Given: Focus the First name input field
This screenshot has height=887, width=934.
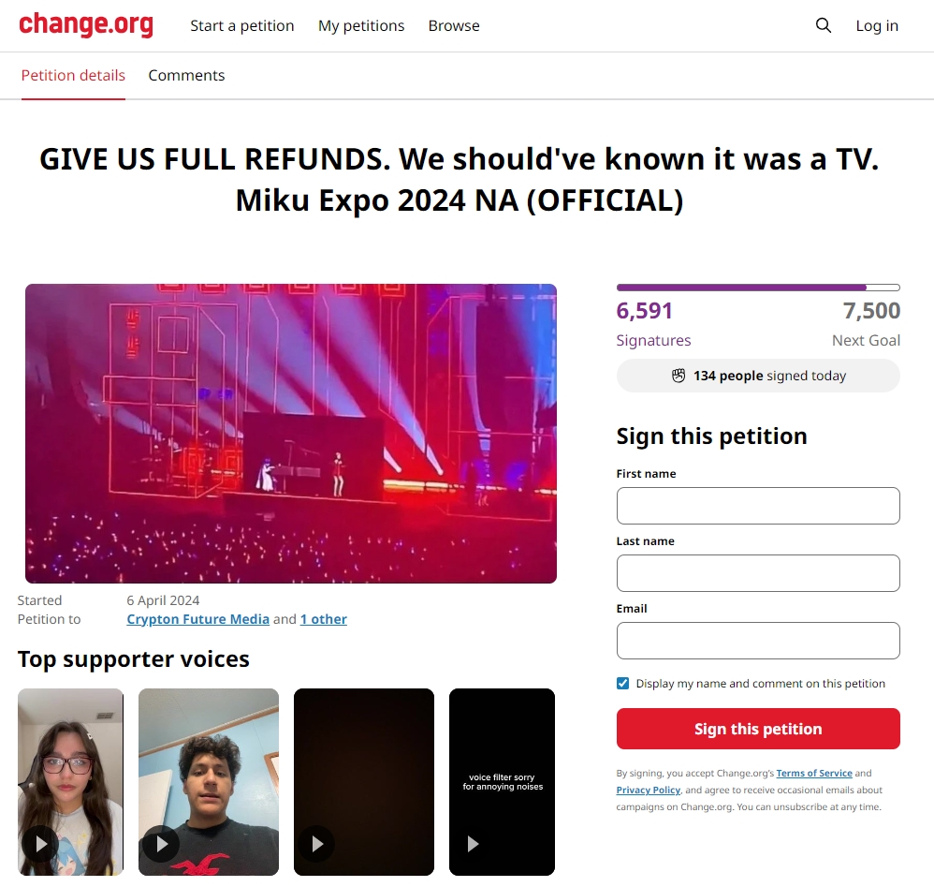Looking at the screenshot, I should 758,506.
